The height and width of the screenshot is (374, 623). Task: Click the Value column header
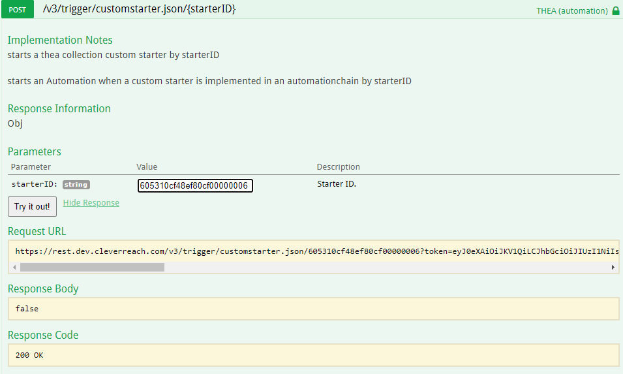coord(147,167)
